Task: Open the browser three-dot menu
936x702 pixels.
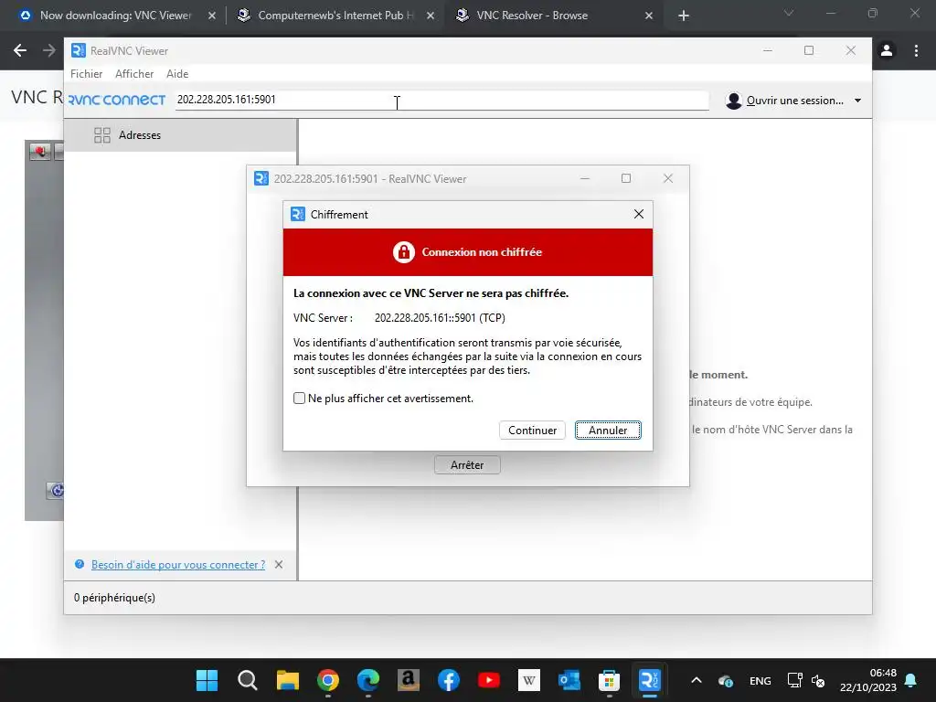Action: [916, 51]
